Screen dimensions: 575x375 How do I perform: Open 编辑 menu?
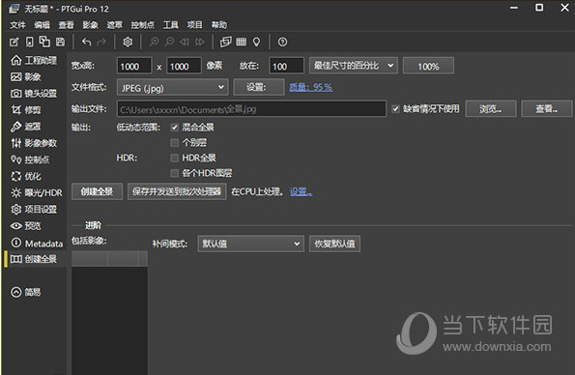pos(42,24)
